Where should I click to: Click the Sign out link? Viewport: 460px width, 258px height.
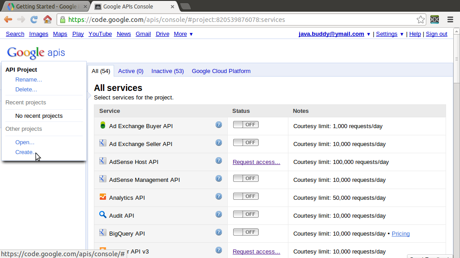pos(437,34)
